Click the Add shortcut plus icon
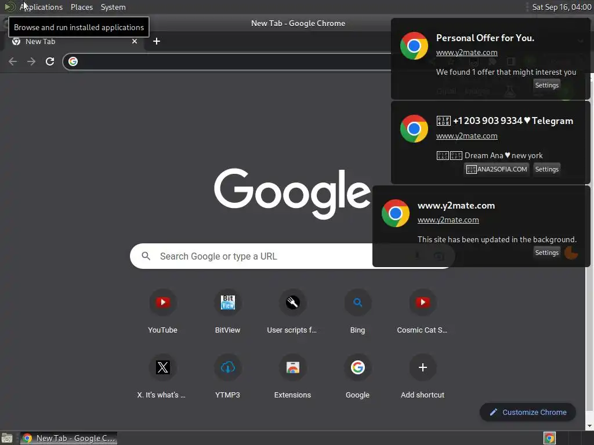 coord(422,367)
